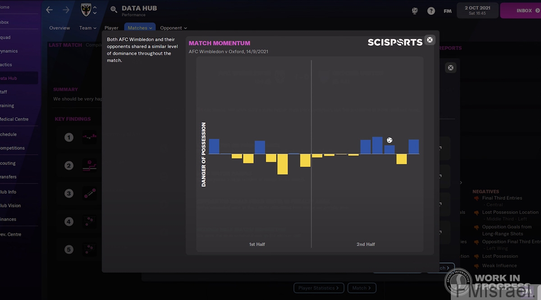
Task: Open Club Info in sidebar
Action: point(8,192)
